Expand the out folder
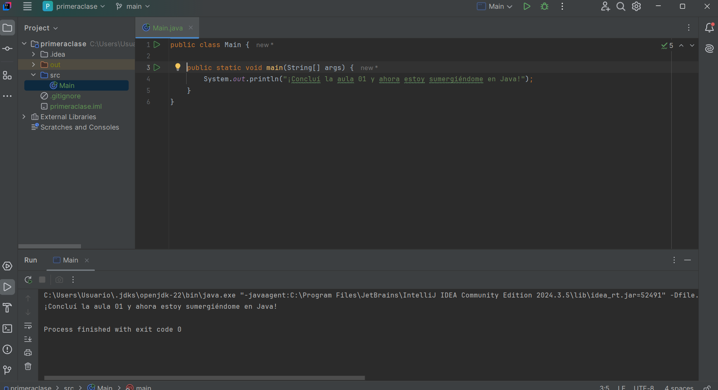This screenshot has width=718, height=390. 33,65
